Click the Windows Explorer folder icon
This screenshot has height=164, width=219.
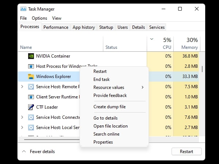pos(31,77)
